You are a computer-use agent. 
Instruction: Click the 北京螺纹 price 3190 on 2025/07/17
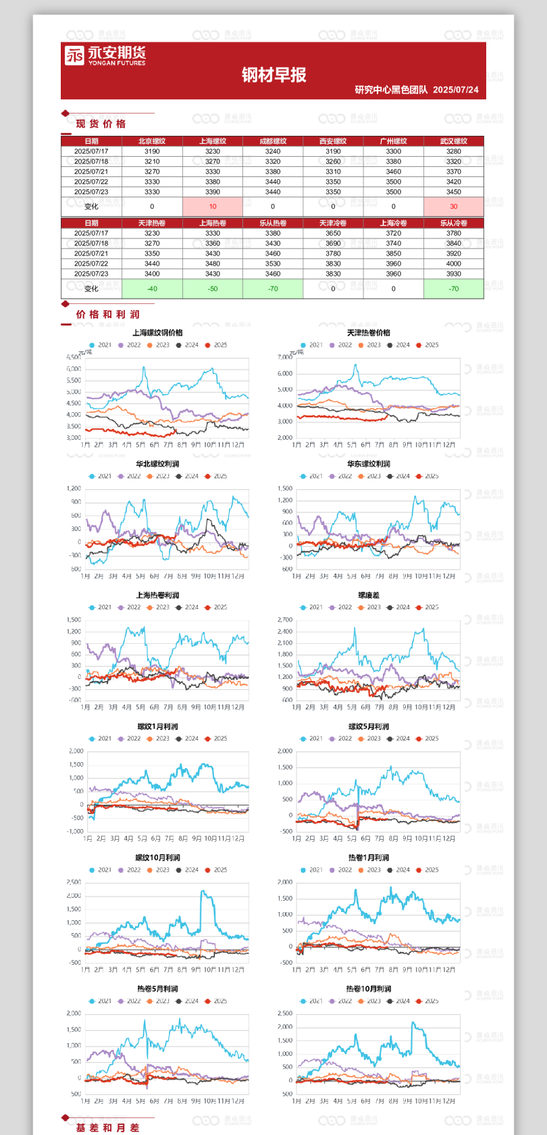point(152,151)
